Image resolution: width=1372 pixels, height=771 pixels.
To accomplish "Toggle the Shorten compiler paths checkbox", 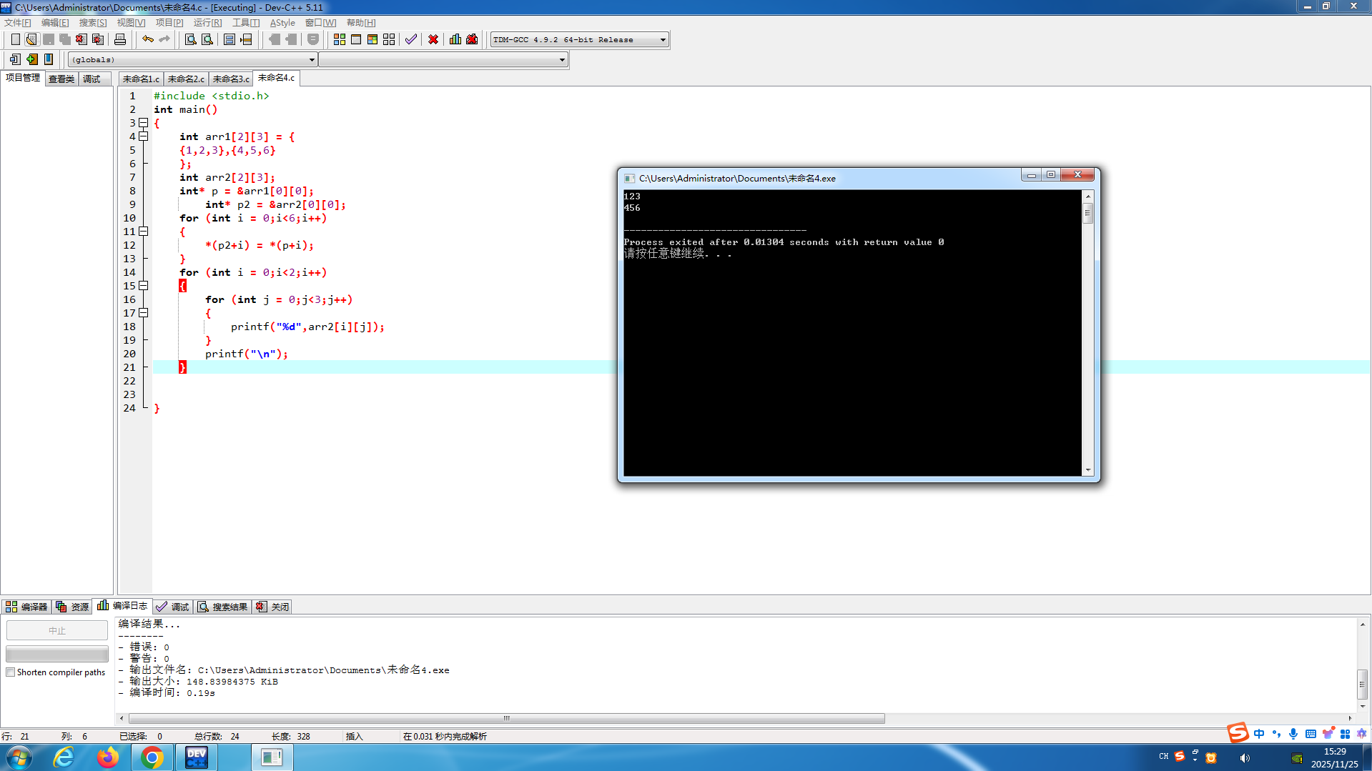I will point(11,672).
